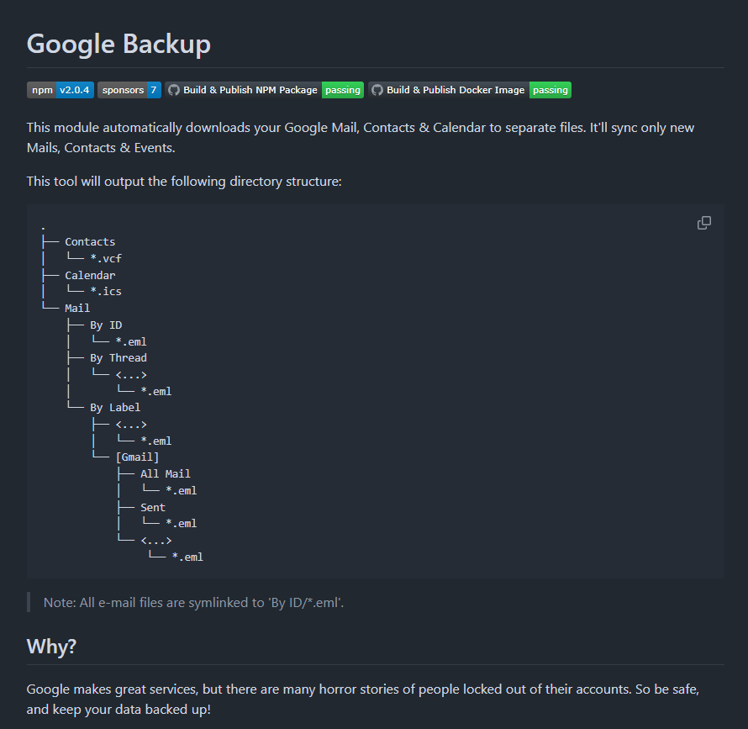Click the All Mail folder line
748x729 pixels.
point(165,474)
